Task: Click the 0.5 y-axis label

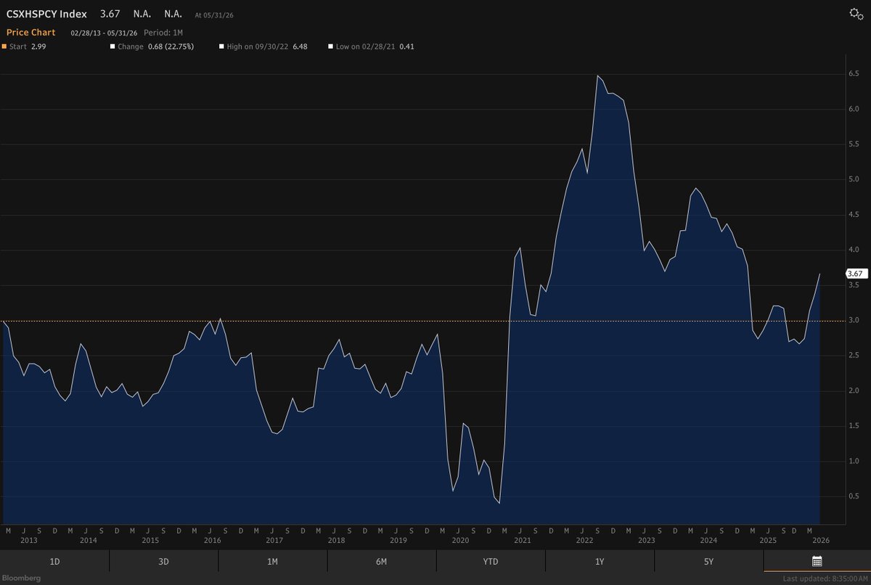Action: 854,496
